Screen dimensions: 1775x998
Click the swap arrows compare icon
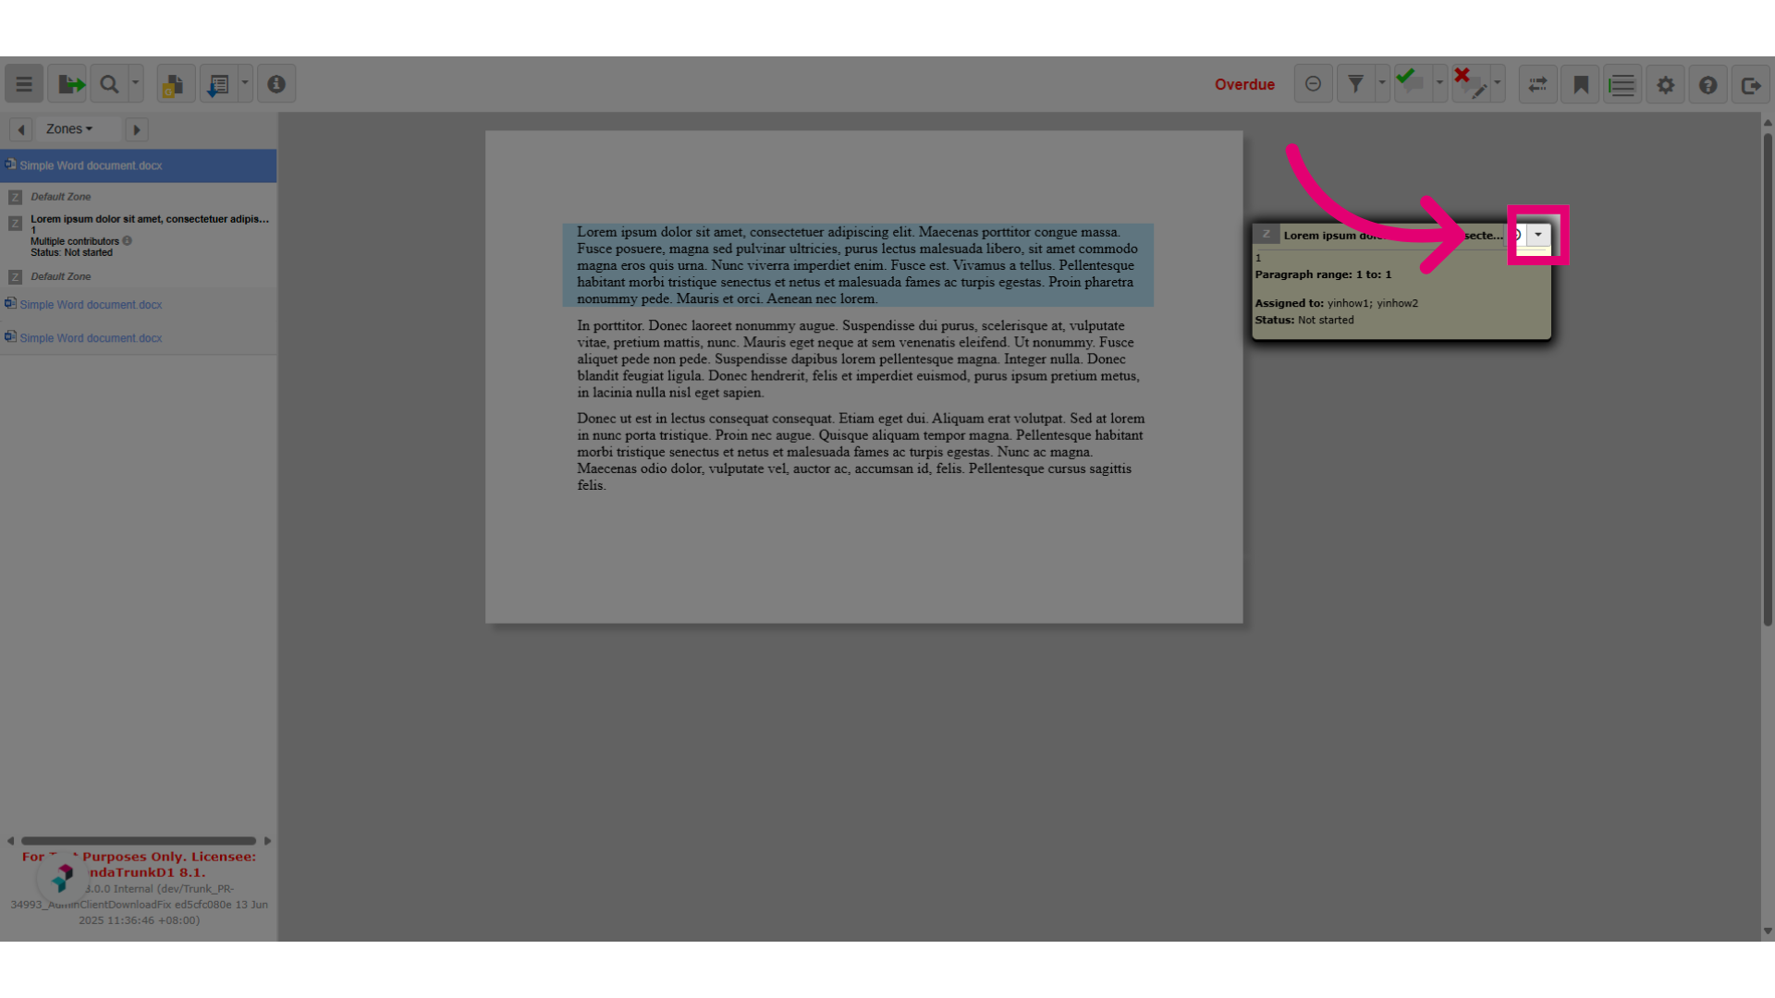pyautogui.click(x=1537, y=84)
